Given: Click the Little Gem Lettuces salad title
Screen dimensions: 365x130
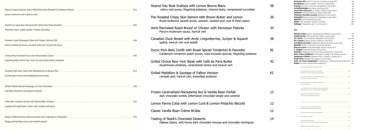Looking at the screenshot, I should [29, 102].
